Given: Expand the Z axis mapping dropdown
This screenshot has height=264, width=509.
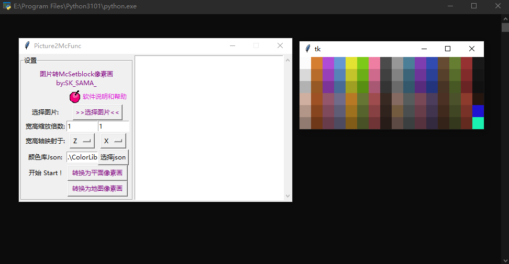Looking at the screenshot, I should pos(82,141).
